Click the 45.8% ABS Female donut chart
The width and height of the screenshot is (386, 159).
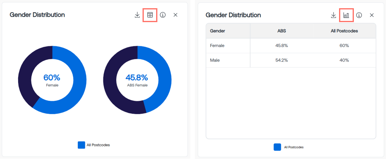click(x=137, y=80)
